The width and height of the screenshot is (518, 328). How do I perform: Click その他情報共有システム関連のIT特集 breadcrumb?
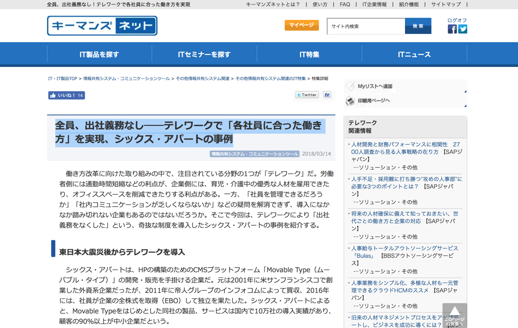[271, 79]
